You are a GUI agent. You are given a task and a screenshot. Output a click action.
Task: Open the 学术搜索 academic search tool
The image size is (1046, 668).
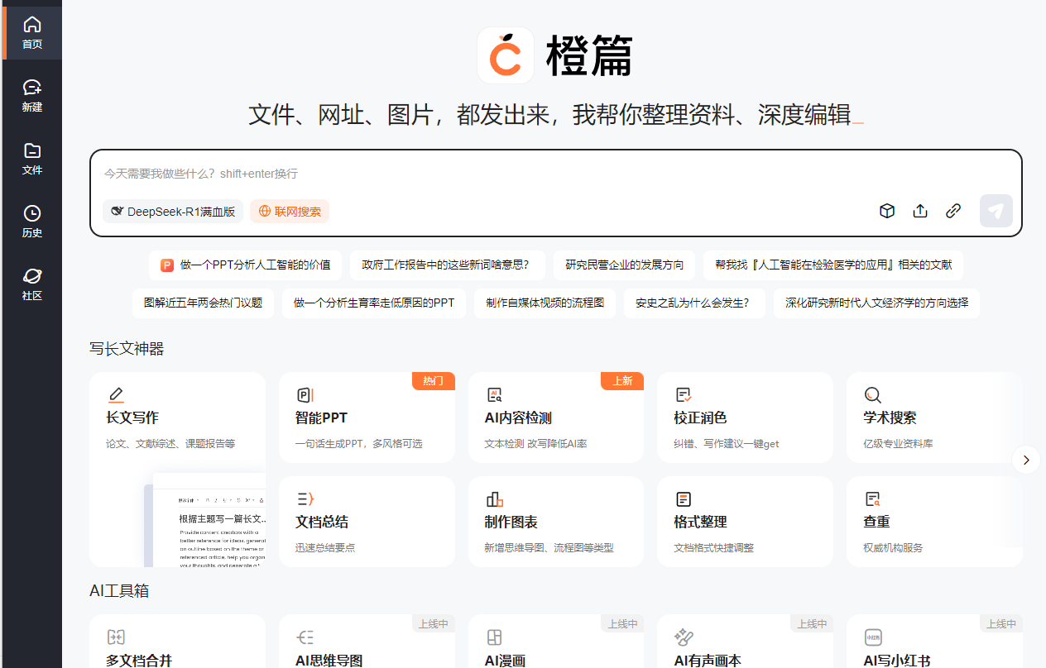933,417
